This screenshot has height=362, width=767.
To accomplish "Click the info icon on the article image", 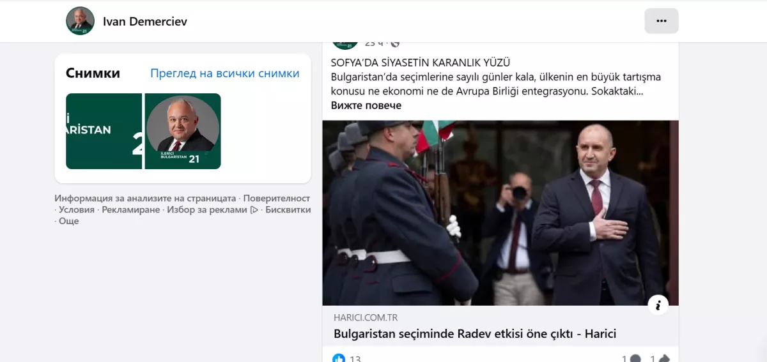I will (658, 305).
